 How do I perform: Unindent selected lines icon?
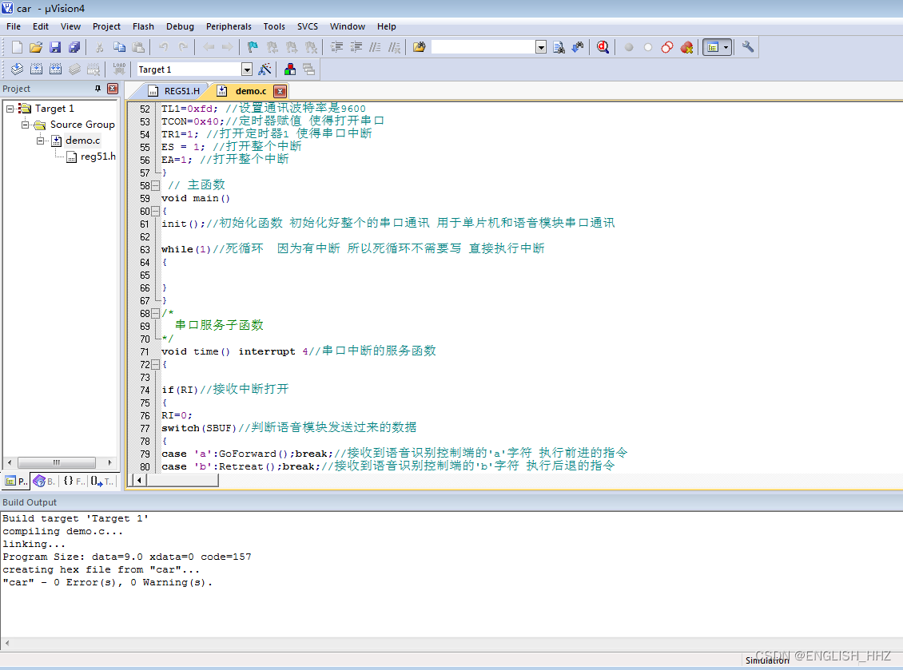(x=356, y=47)
